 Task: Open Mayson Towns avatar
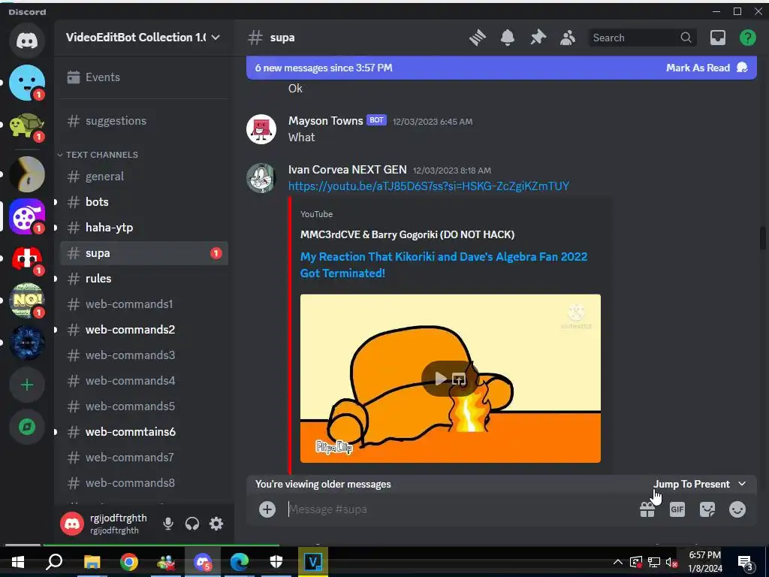tap(261, 129)
